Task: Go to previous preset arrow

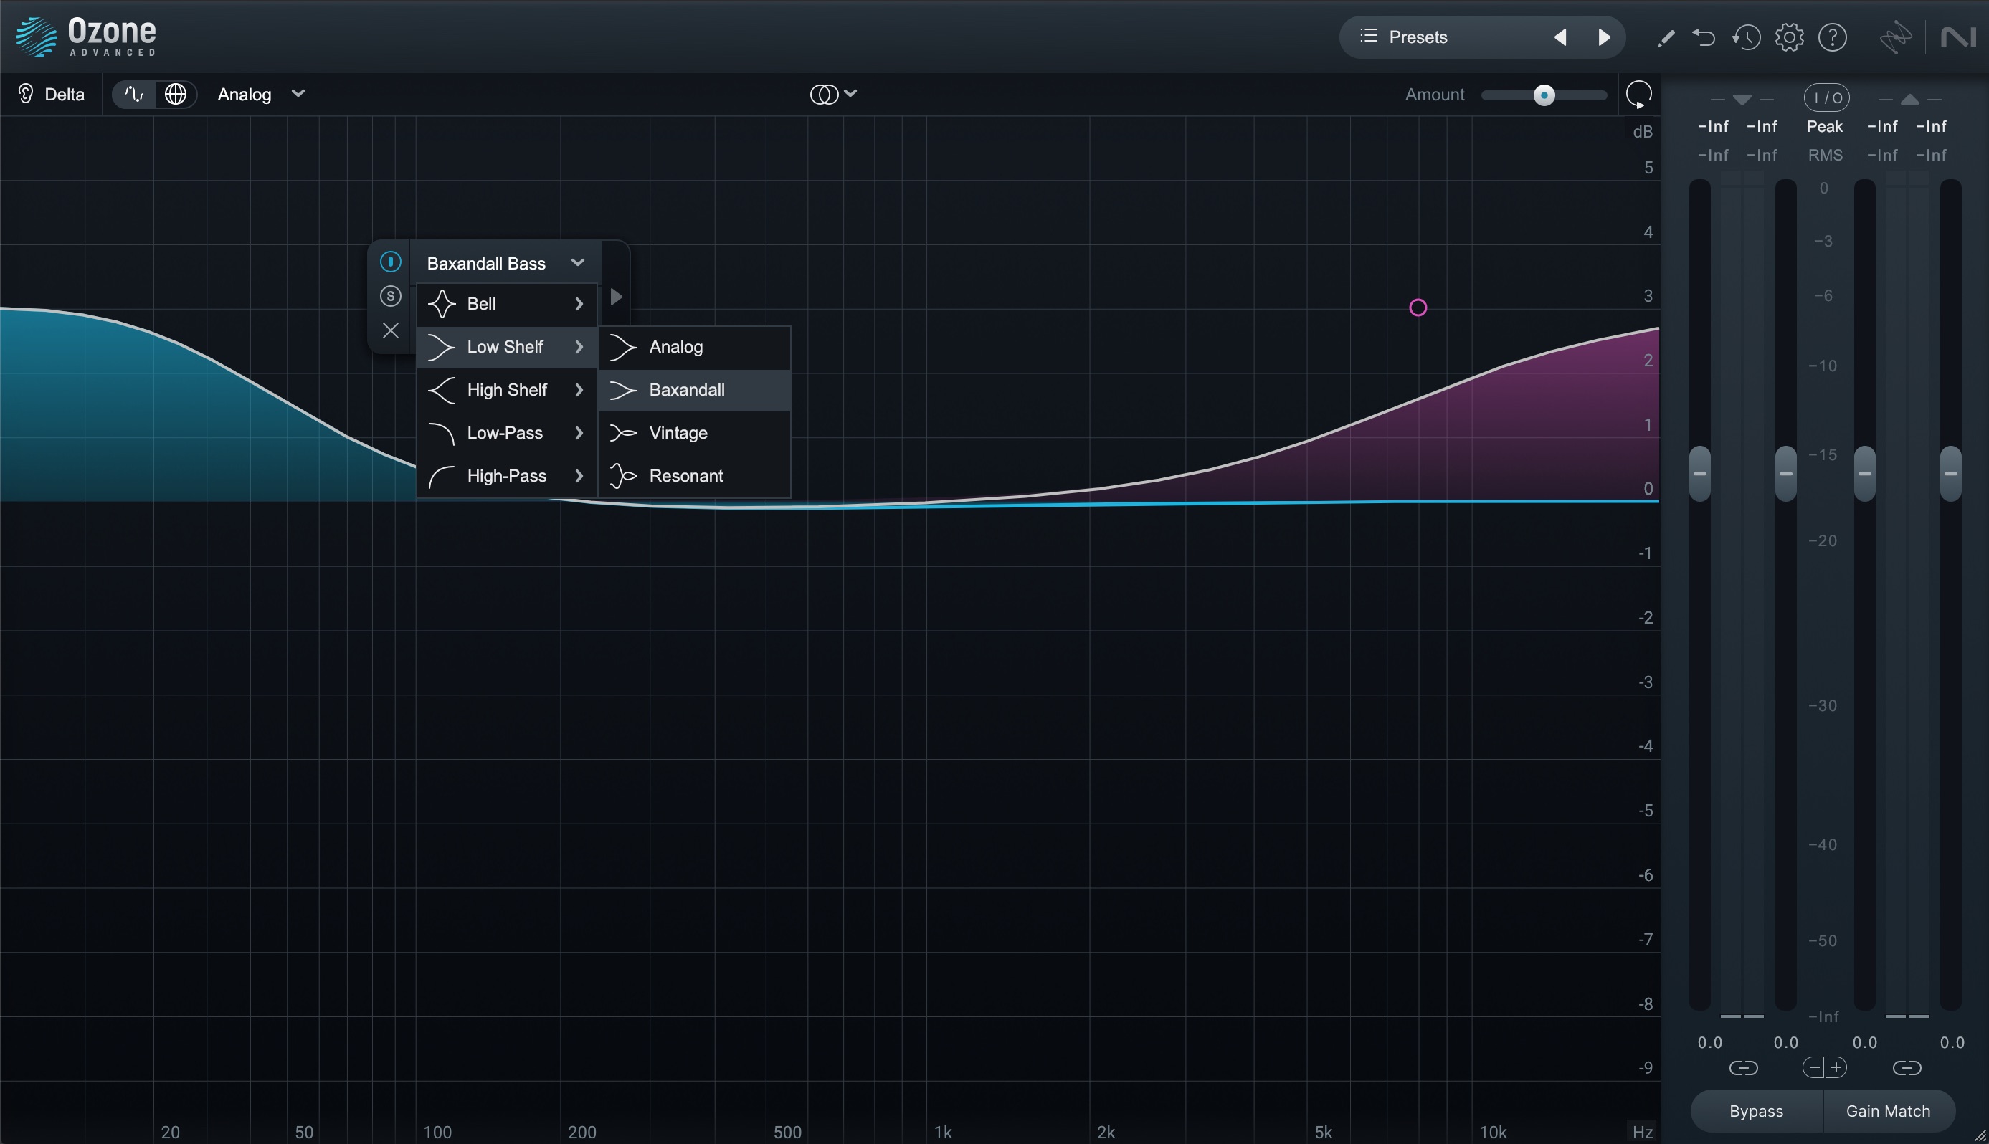Action: click(x=1560, y=37)
